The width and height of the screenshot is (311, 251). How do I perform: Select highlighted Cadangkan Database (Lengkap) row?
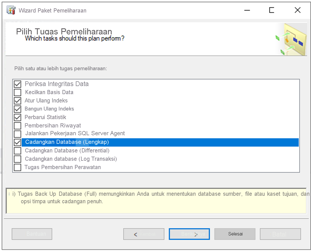click(160, 142)
